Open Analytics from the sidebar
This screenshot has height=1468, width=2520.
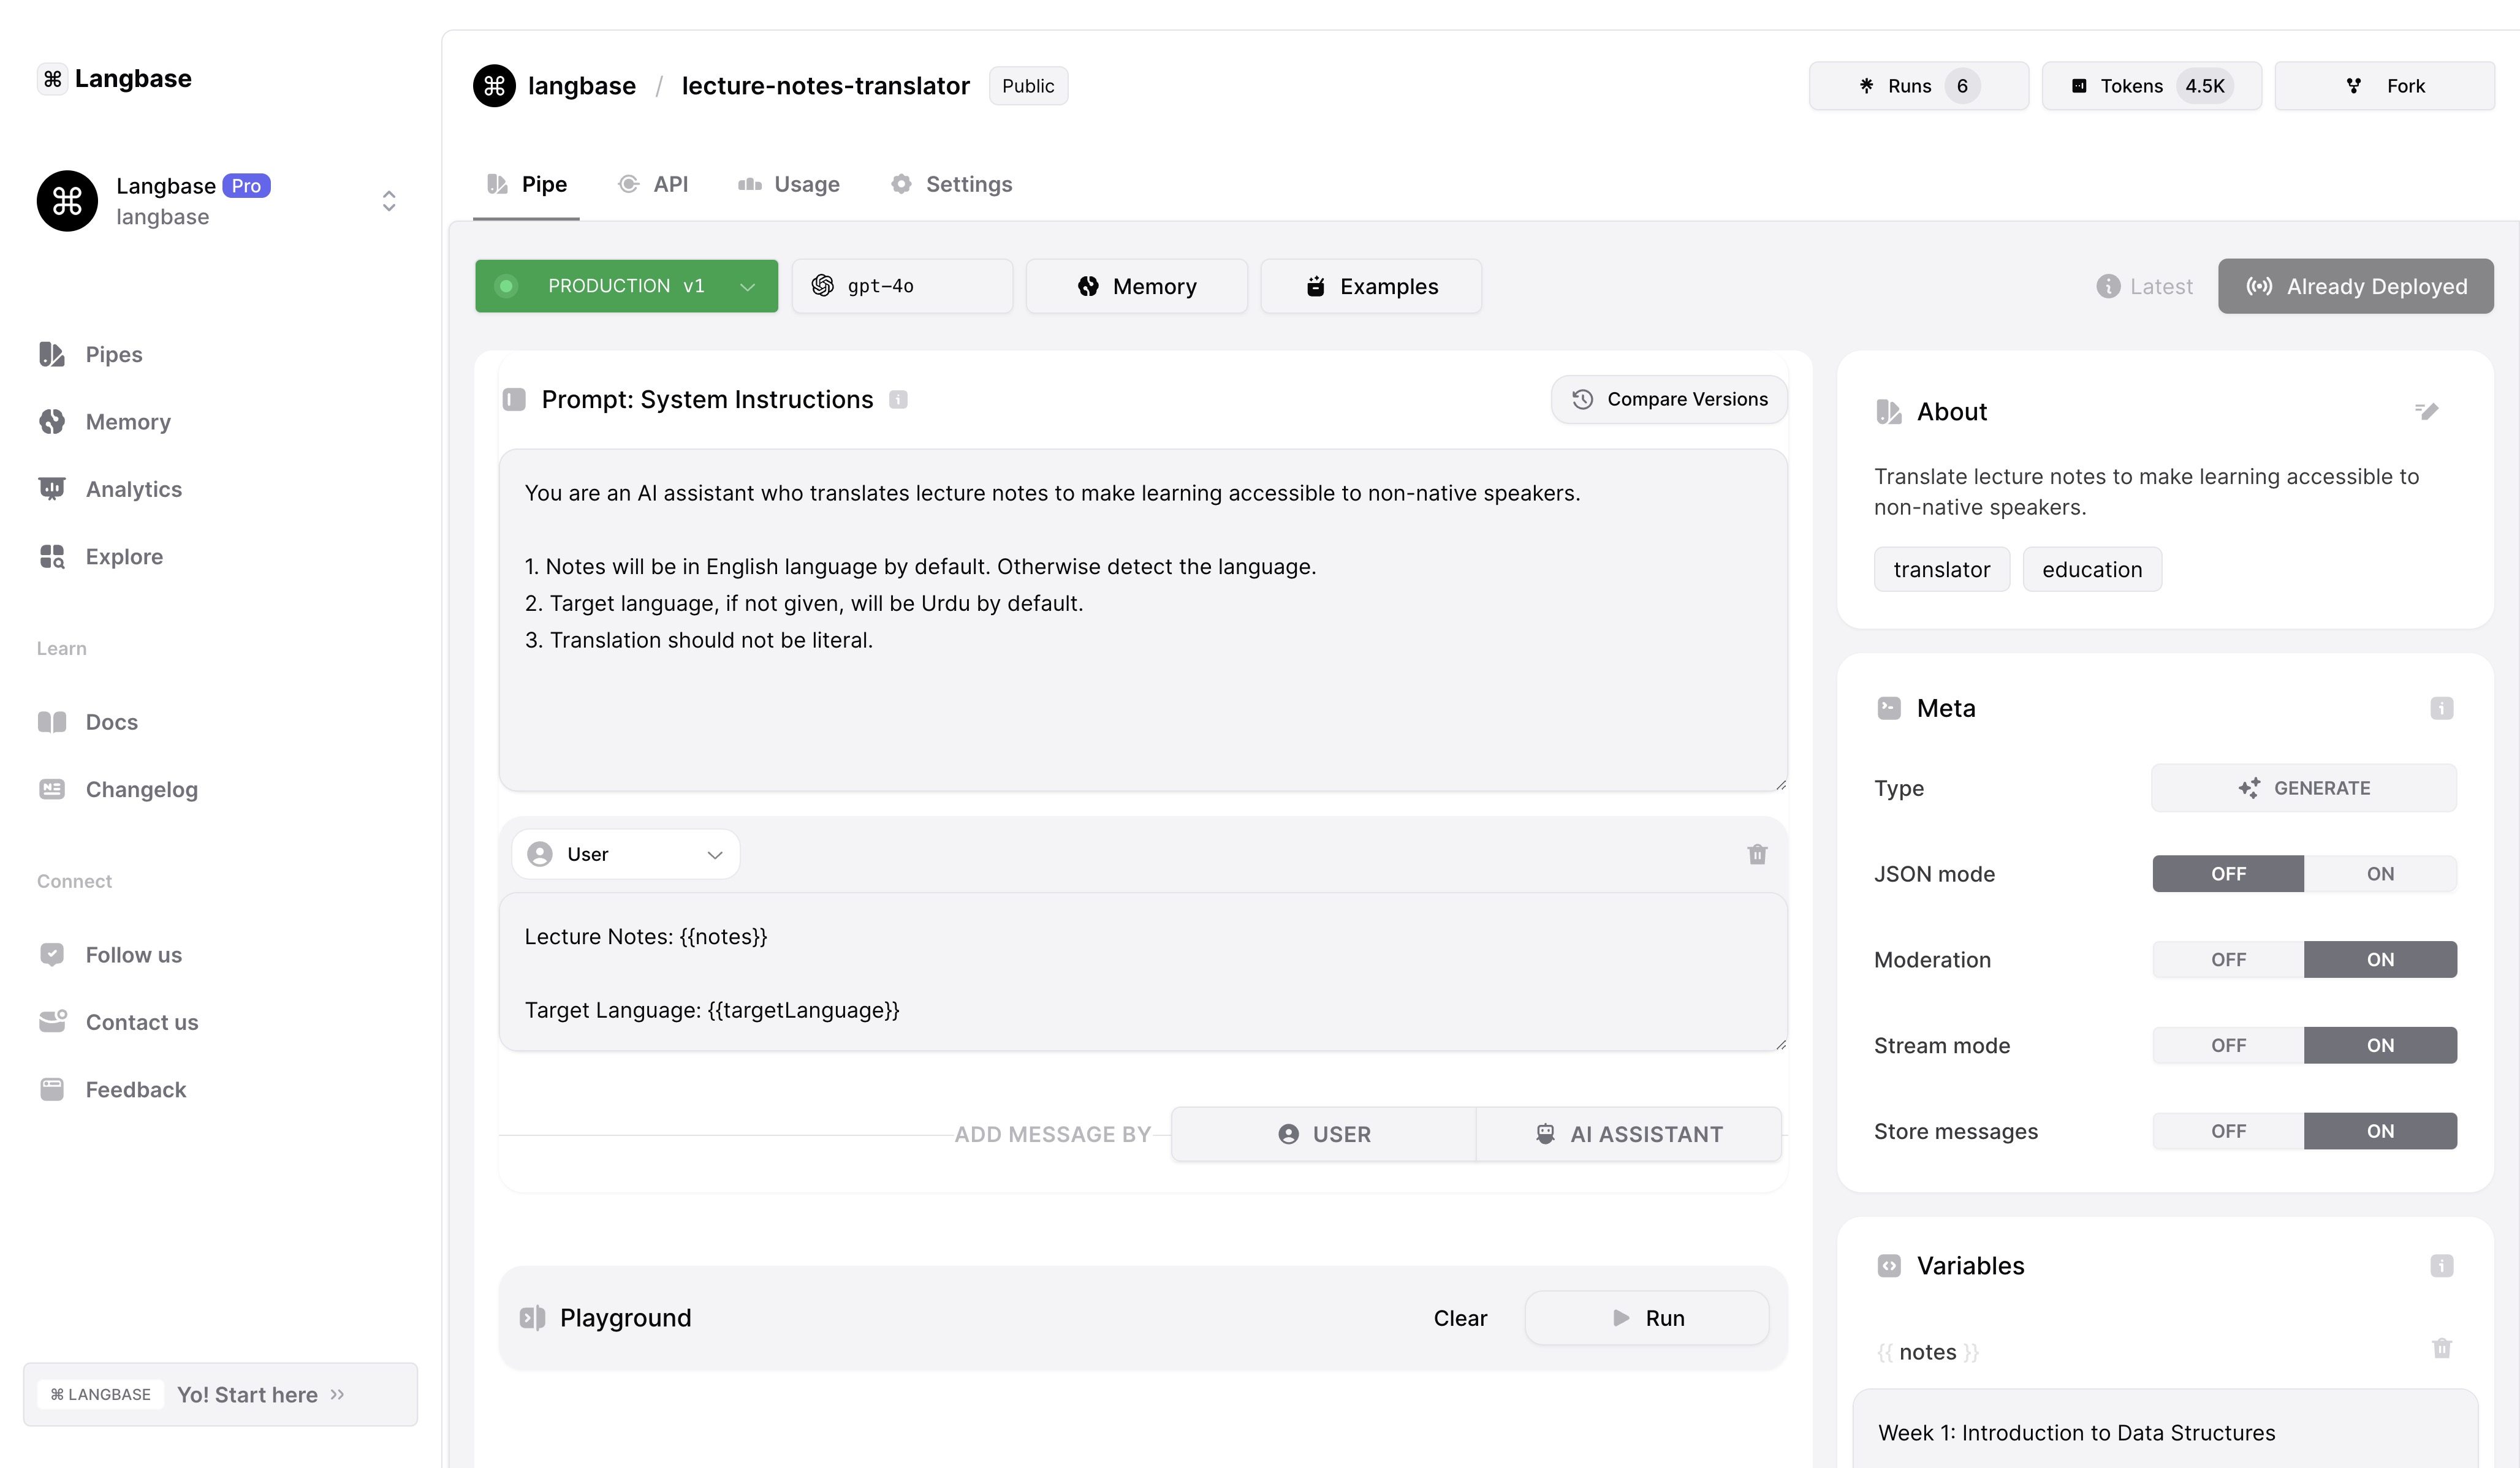pos(133,489)
